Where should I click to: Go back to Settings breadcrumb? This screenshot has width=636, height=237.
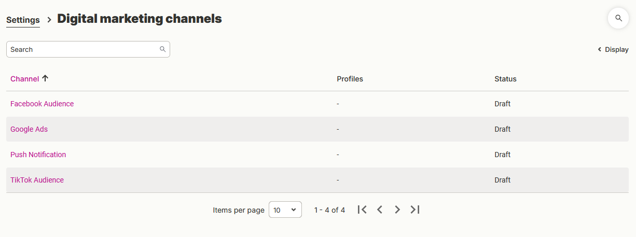pos(23,20)
